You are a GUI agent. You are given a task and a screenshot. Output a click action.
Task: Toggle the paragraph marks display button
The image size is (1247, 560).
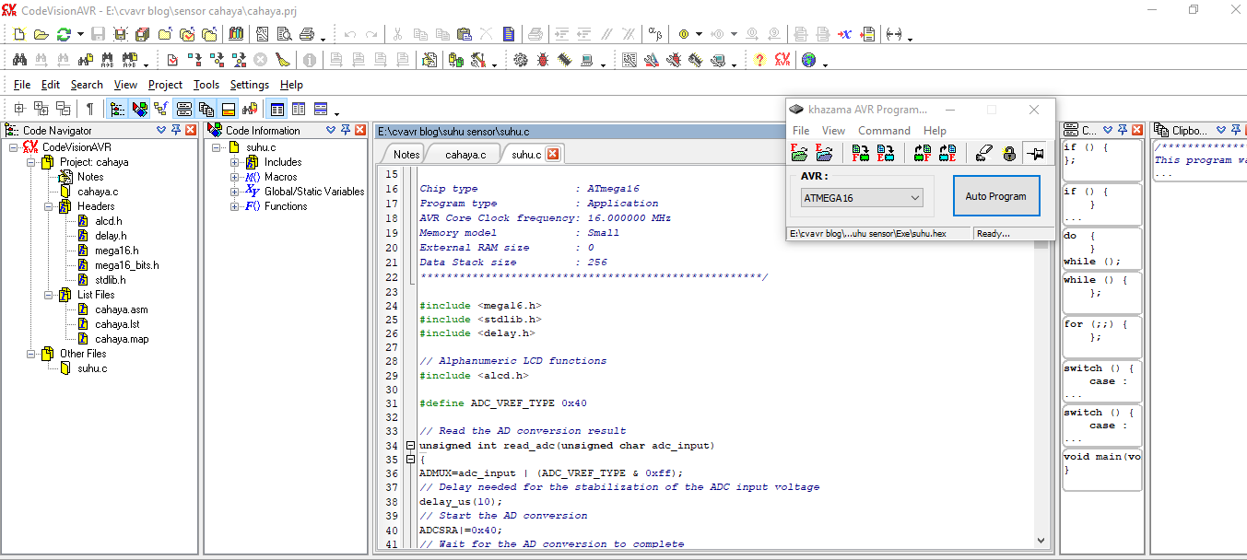(89, 109)
